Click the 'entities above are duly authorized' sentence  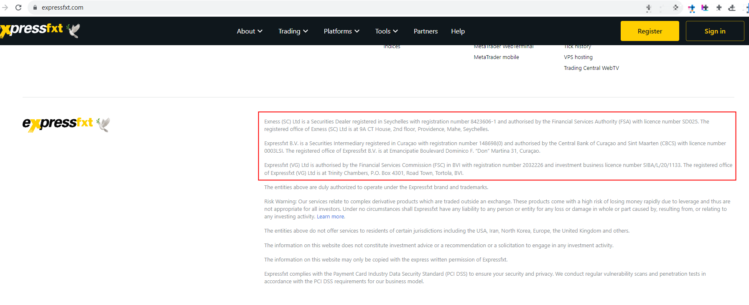pos(376,187)
